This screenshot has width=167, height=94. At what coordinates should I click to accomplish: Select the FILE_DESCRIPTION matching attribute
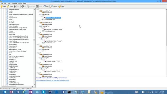tap(54, 41)
